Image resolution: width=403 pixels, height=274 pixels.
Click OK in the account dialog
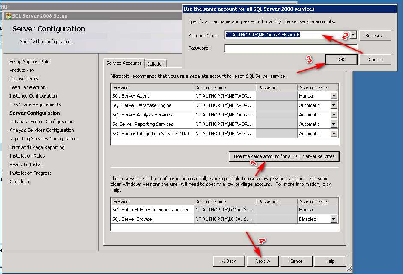[341, 60]
